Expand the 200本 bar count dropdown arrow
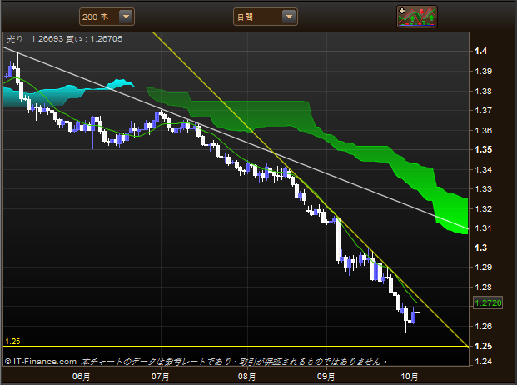Screen dimensions: 517x385 point(126,17)
